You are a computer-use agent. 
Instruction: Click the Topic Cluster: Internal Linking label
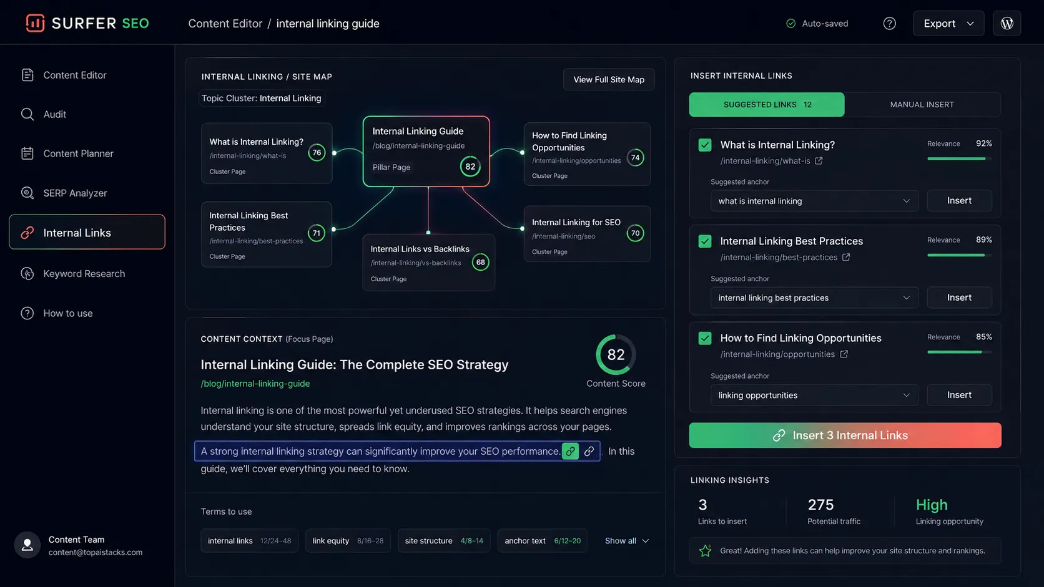[261, 98]
